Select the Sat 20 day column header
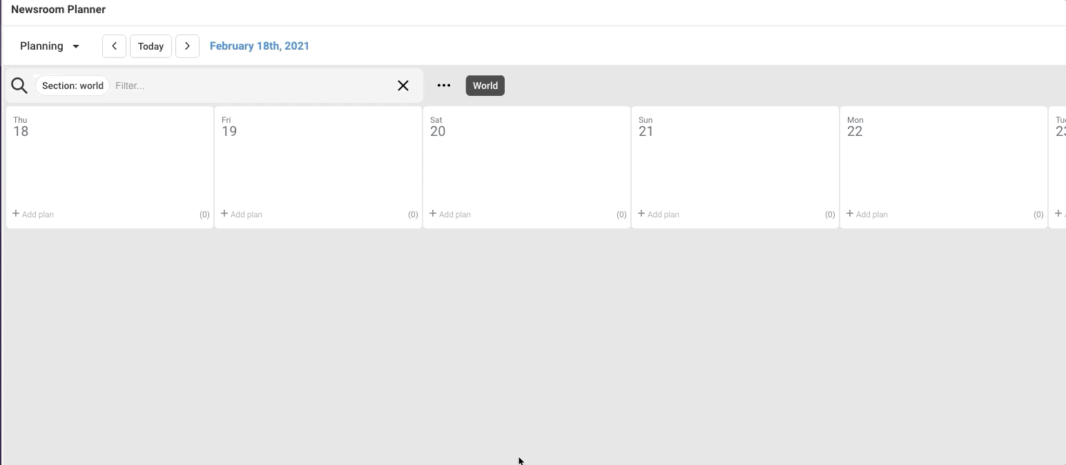1066x465 pixels. point(438,127)
